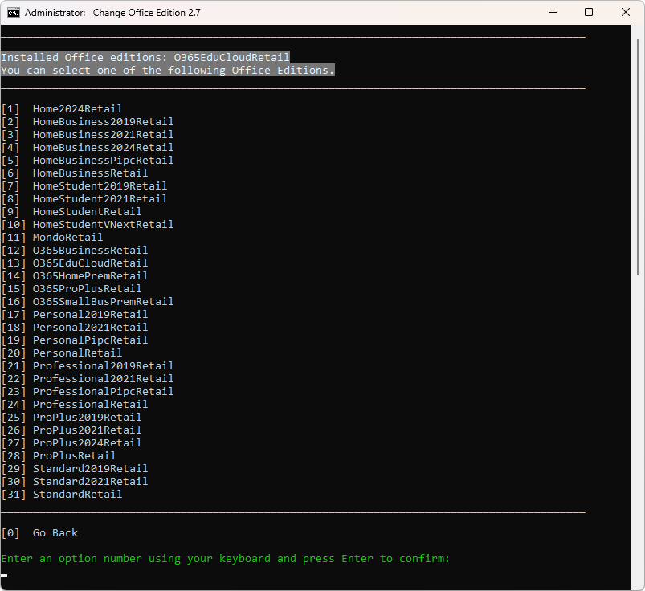Click the Go Back option text
Viewport: 645px width, 591px height.
[x=55, y=533]
